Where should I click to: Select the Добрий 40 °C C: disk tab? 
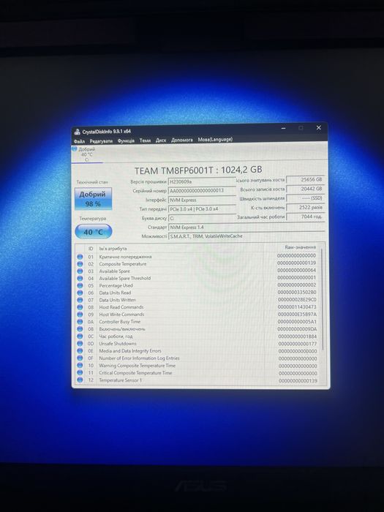coord(86,154)
